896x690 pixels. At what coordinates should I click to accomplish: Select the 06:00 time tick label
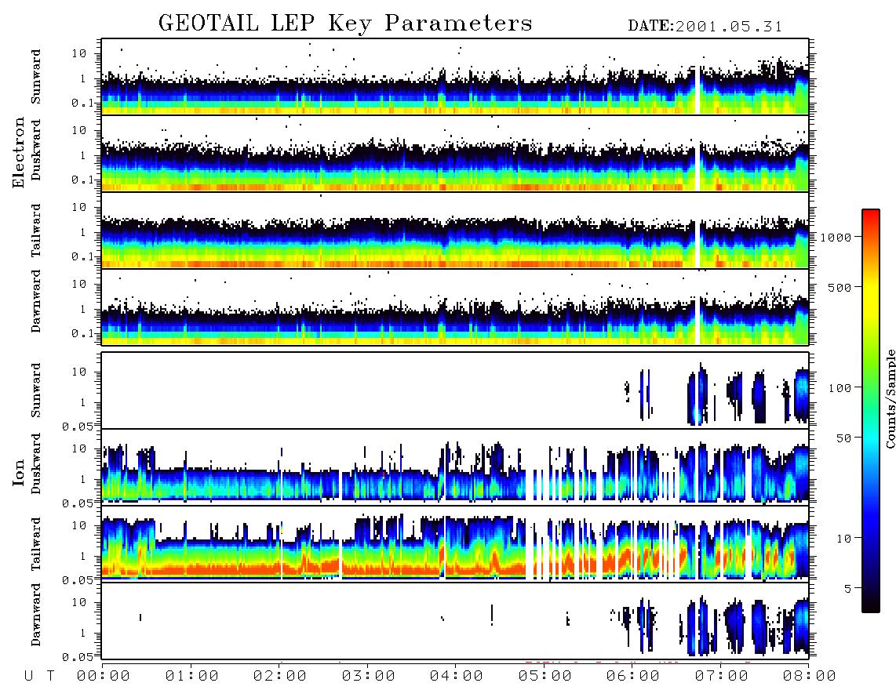(x=632, y=676)
